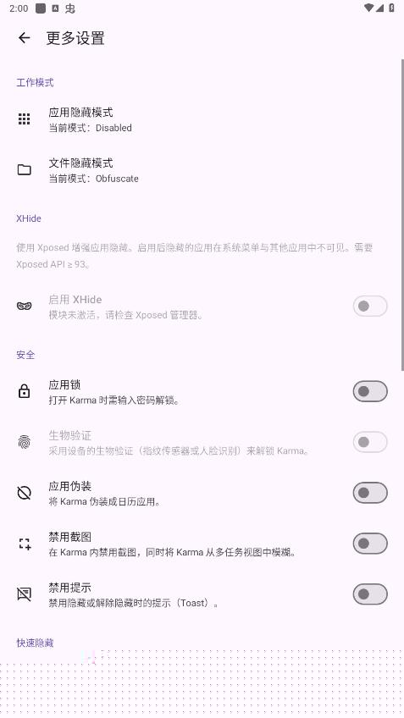Enable the 应用锁 switch
Image resolution: width=404 pixels, height=718 pixels.
coord(370,391)
